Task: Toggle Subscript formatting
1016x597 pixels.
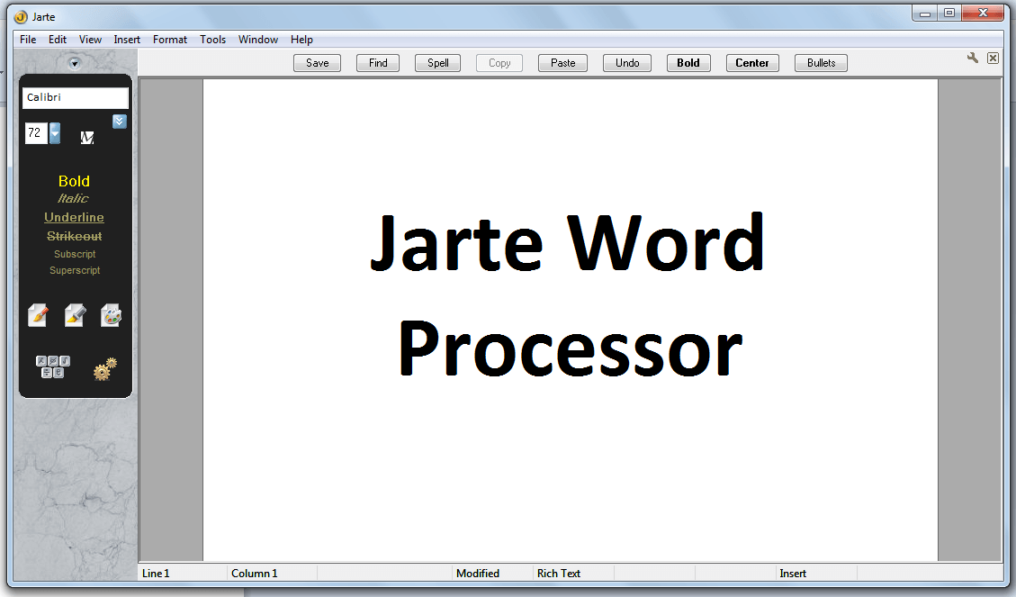Action: [x=75, y=254]
